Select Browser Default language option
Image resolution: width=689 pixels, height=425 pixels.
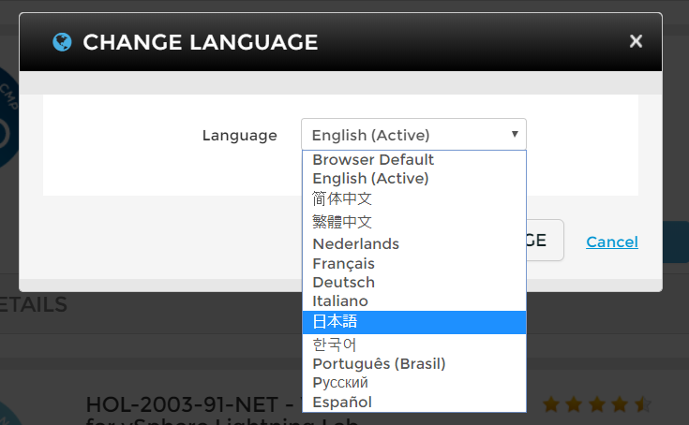pos(414,160)
